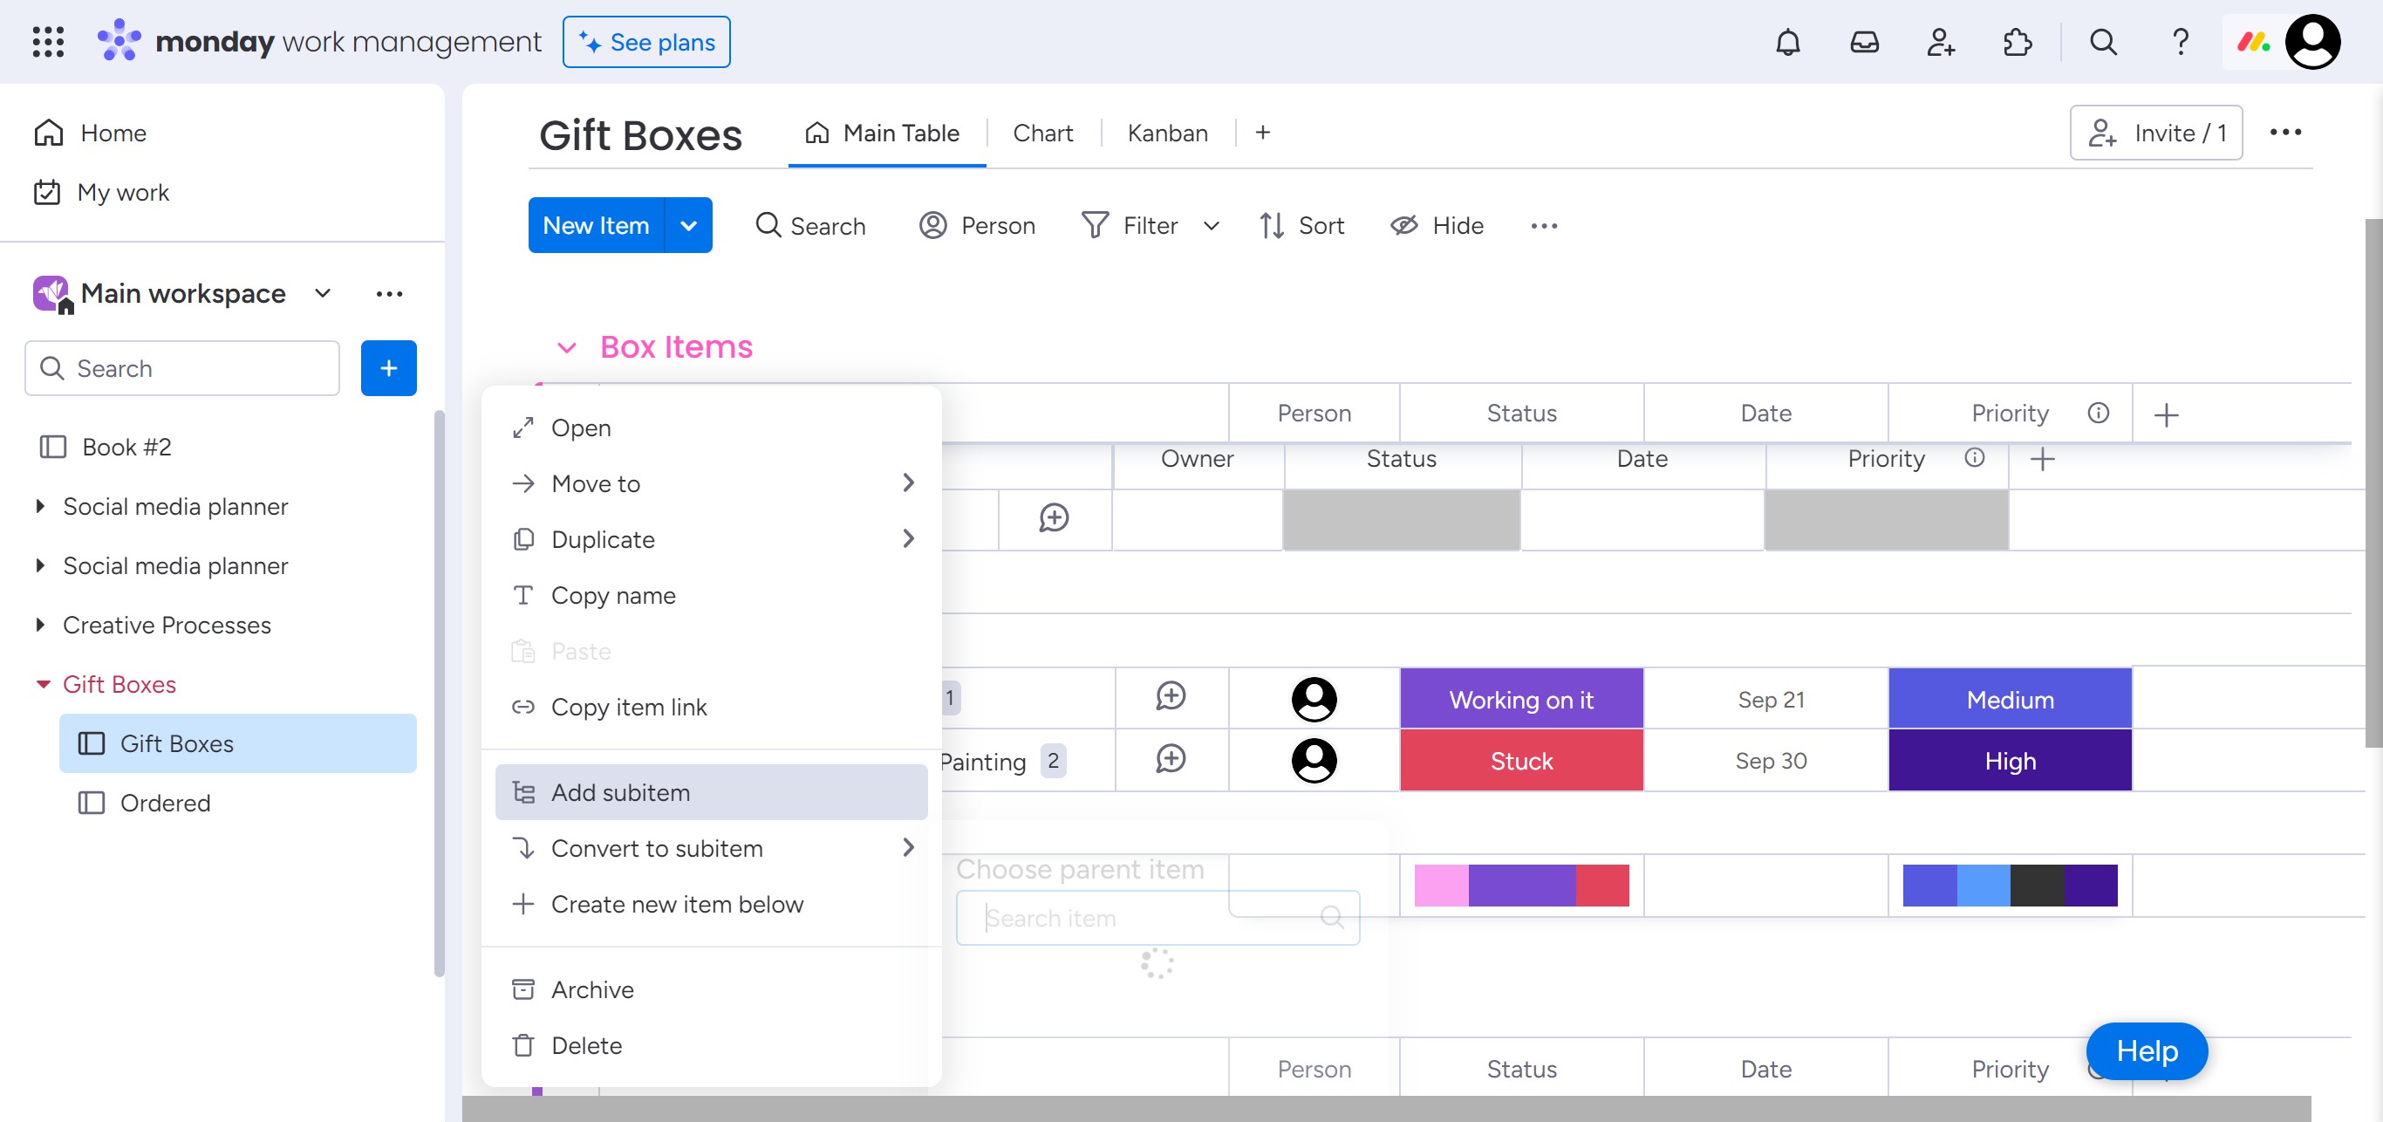The height and width of the screenshot is (1122, 2383).
Task: Expand the Filter options arrow
Action: tap(1211, 226)
